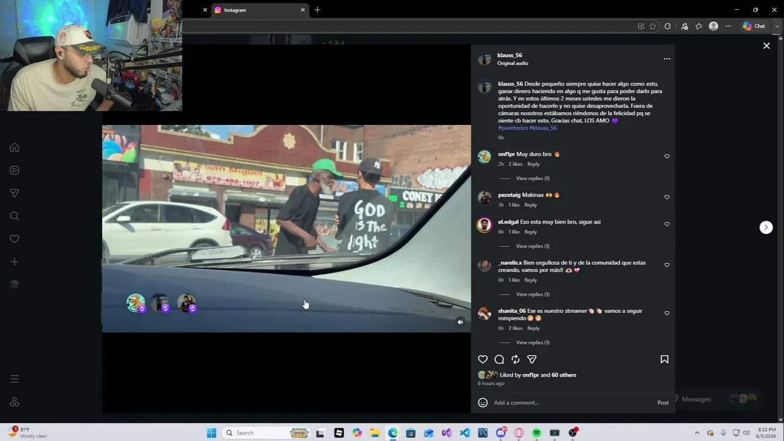Open the emoji picker beside the comment field
The image size is (784, 441).
coord(483,402)
